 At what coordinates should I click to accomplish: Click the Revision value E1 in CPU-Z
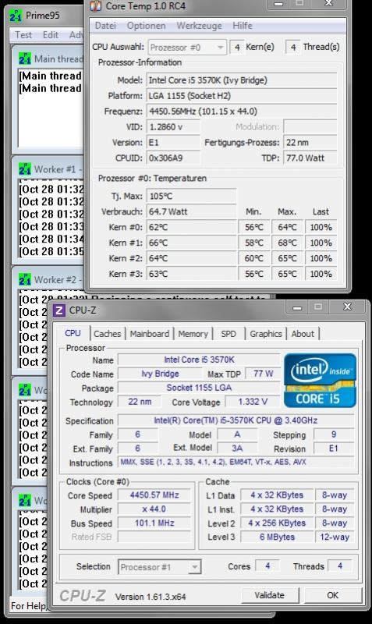tap(334, 448)
